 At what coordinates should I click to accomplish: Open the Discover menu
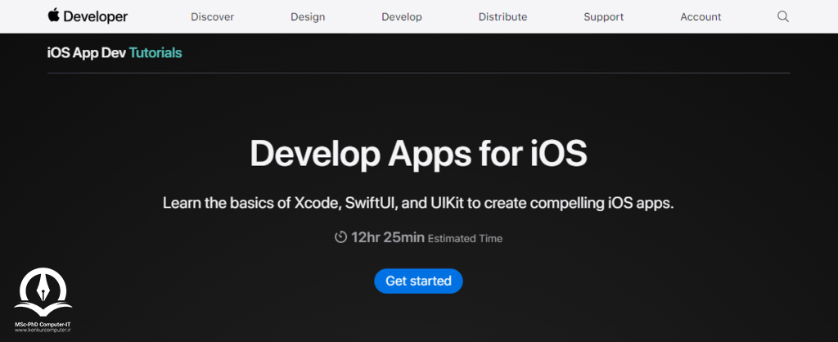(212, 16)
